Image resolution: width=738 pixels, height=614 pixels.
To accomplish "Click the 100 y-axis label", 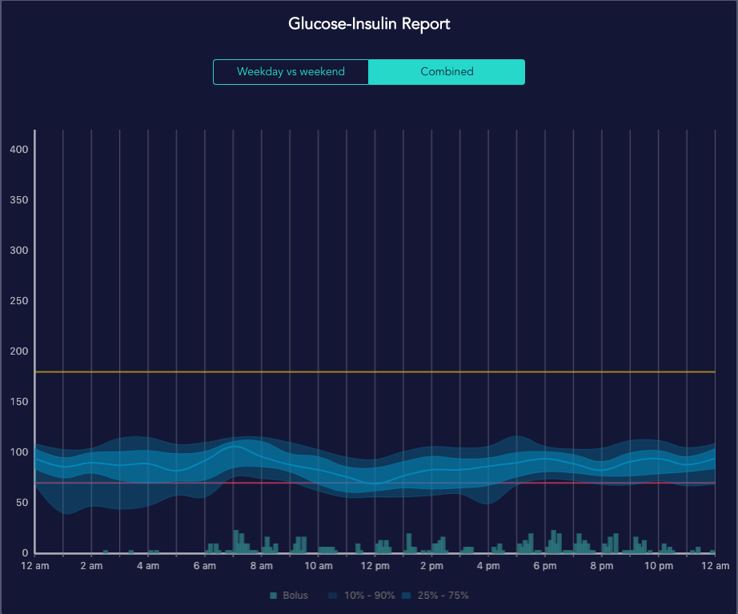I will coord(19,452).
